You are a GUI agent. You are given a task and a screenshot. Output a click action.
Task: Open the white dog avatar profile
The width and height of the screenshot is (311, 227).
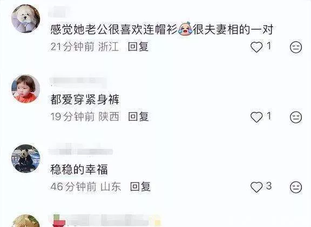pyautogui.click(x=26, y=19)
